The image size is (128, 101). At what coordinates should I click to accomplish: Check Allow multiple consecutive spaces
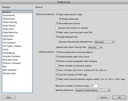[57, 66]
